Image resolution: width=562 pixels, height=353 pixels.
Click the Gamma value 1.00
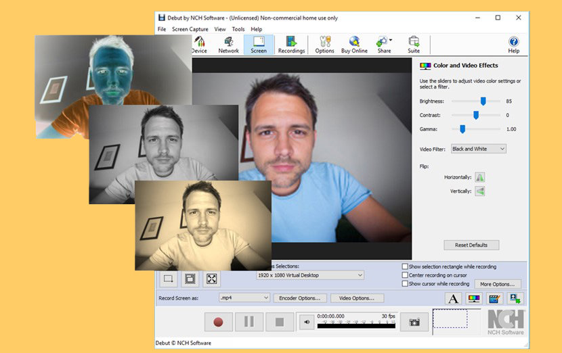pyautogui.click(x=511, y=129)
